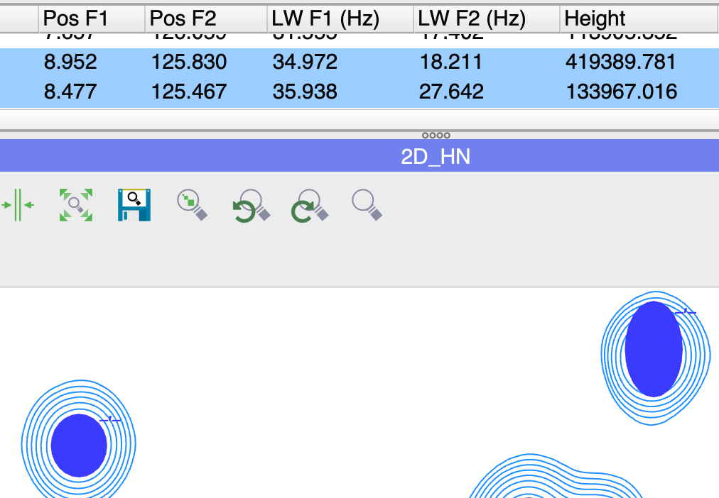Click the height value 133967.016
This screenshot has width=719, height=498.
622,92
